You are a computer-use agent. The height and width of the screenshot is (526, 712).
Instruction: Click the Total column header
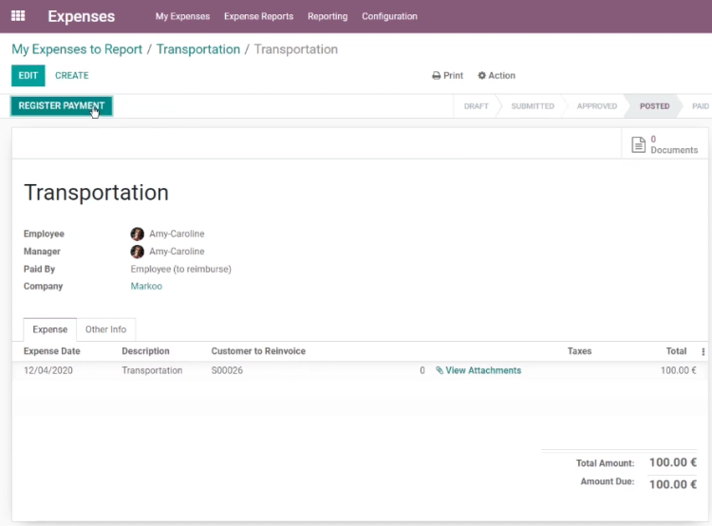(x=676, y=351)
